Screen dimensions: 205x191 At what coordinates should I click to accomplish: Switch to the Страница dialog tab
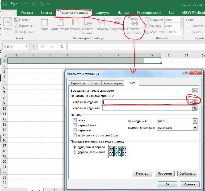point(78,83)
